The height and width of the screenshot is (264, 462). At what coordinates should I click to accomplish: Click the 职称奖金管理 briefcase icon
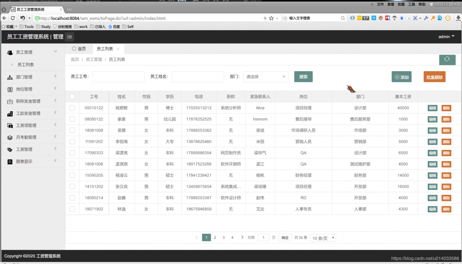[10, 101]
